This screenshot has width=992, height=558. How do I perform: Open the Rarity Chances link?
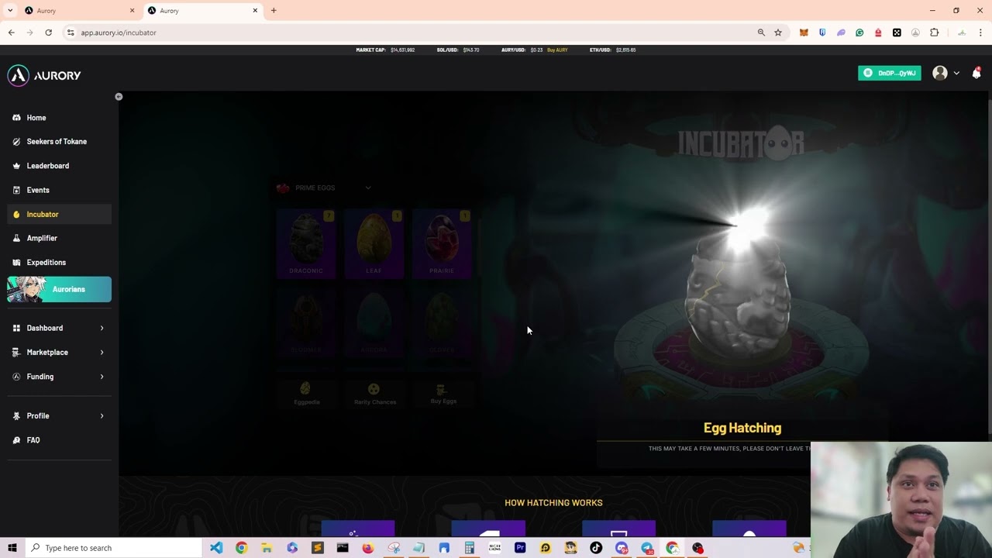tap(375, 394)
